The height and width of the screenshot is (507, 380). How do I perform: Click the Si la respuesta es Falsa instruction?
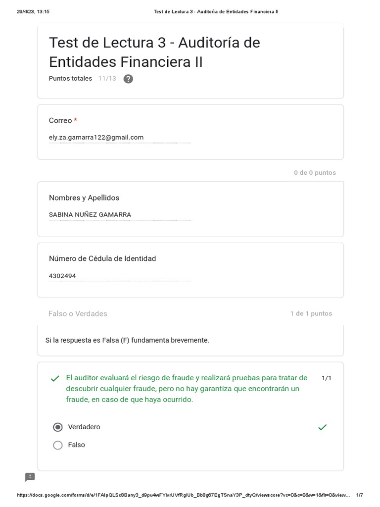tap(127, 341)
